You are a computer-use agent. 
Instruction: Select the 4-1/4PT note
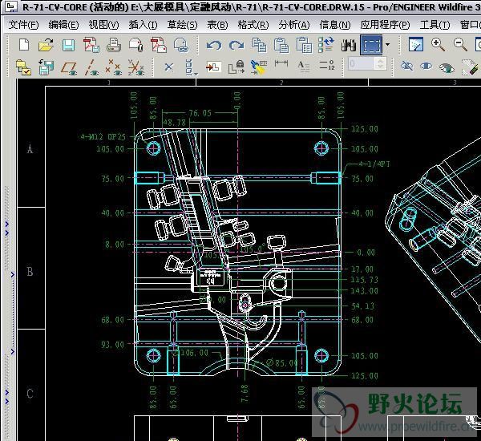pyautogui.click(x=374, y=164)
